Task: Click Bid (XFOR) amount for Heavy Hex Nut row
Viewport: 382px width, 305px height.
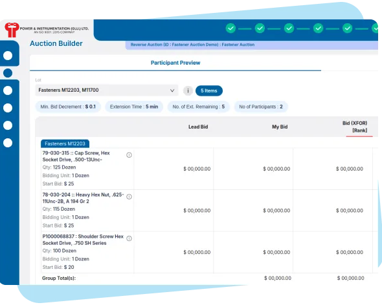Action: pos(350,211)
